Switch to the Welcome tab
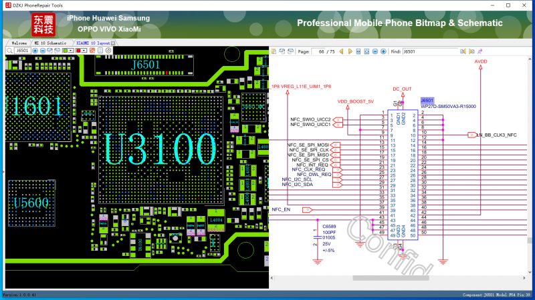 coord(19,43)
